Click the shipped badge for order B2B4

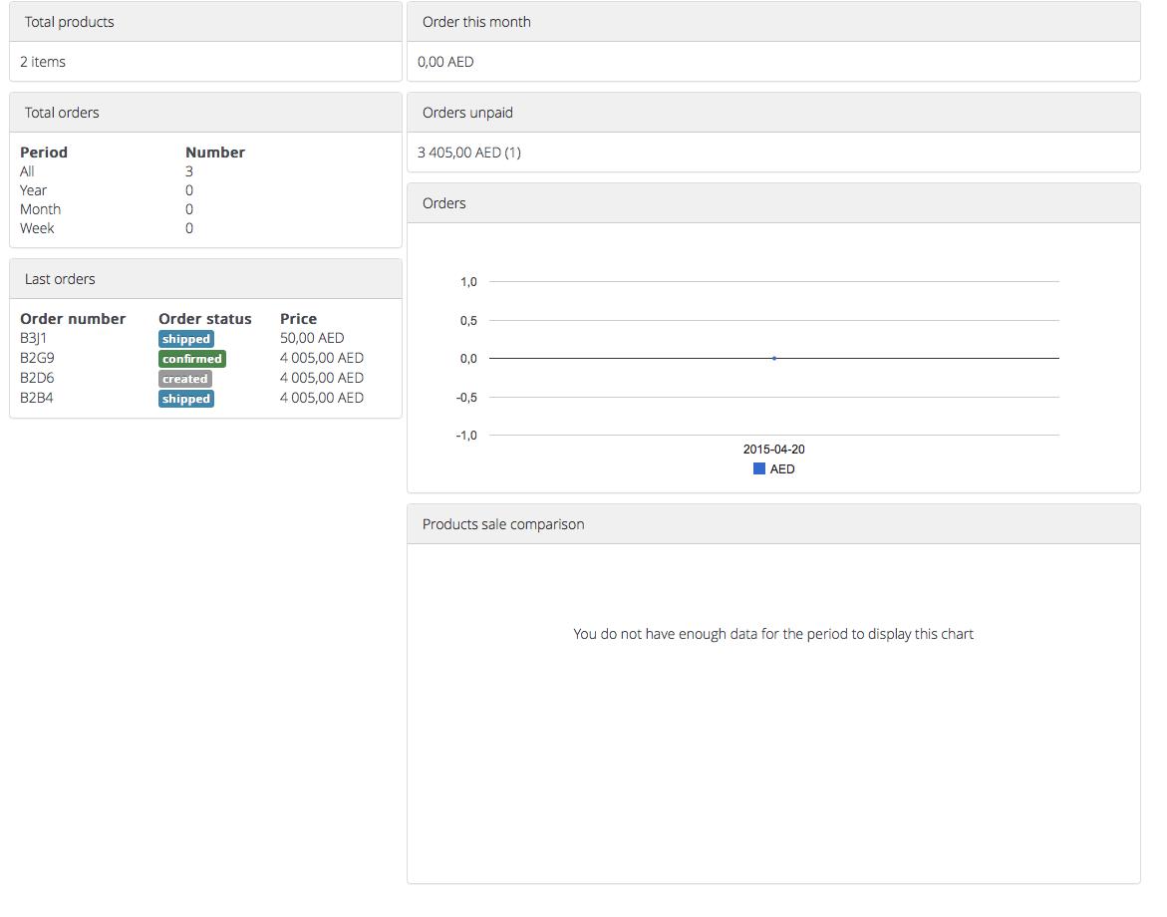pos(186,399)
